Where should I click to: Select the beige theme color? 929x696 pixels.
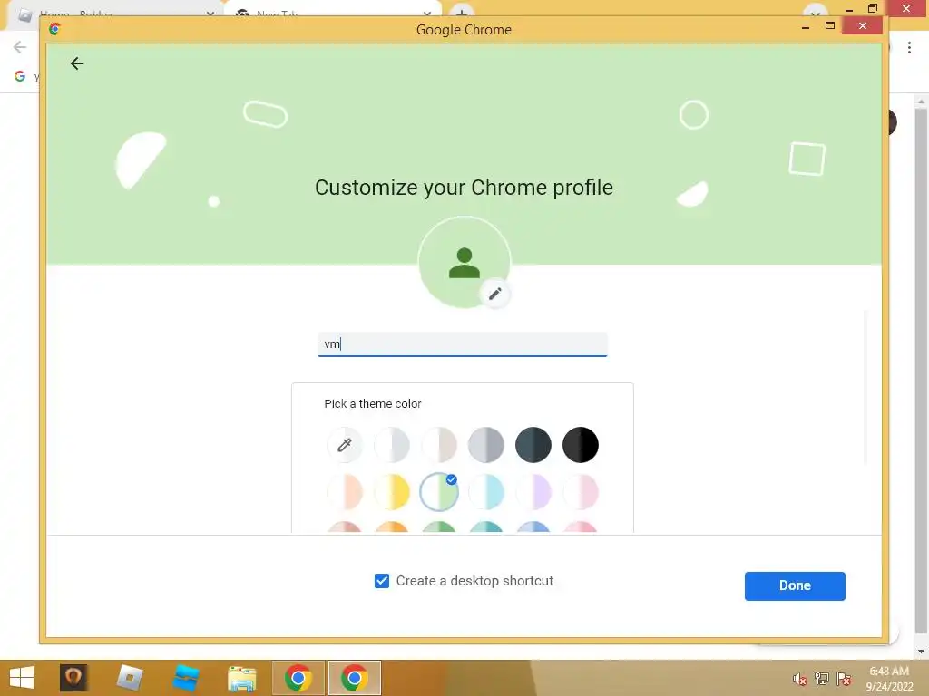pos(439,444)
